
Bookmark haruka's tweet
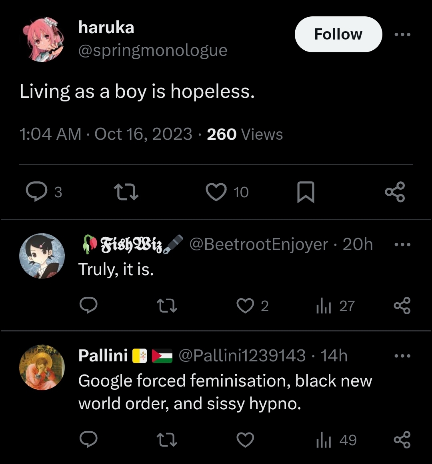306,192
